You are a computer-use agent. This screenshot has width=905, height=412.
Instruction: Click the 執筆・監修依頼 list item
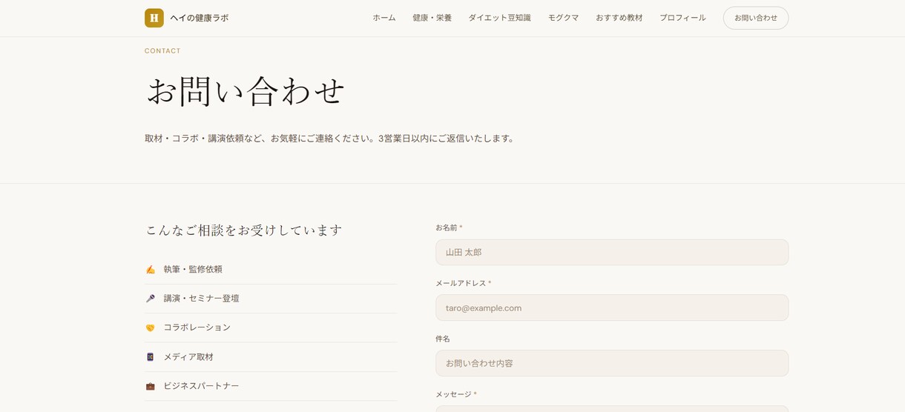271,270
